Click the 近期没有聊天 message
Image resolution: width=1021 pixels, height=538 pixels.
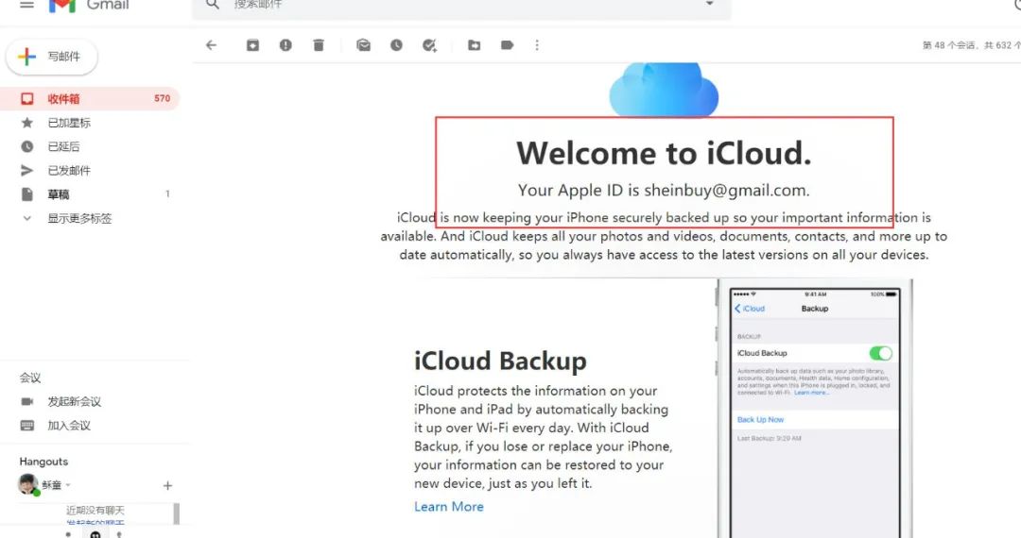(x=95, y=510)
